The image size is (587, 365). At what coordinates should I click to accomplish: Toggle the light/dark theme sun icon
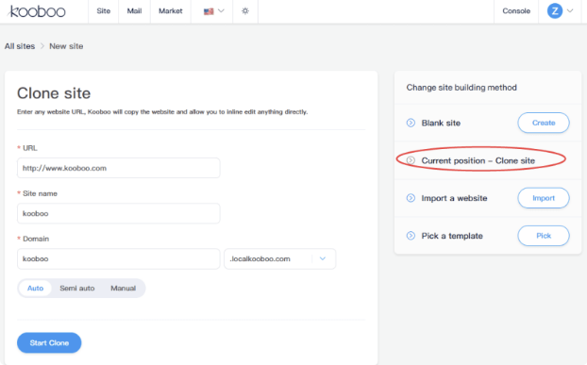click(245, 11)
